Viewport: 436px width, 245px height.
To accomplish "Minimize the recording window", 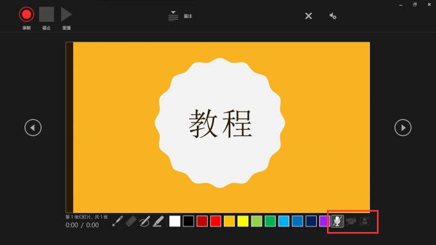I will 401,5.
